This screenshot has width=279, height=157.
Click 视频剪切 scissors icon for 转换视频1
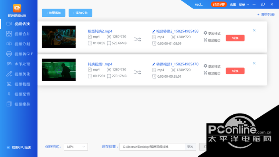pos(205,73)
